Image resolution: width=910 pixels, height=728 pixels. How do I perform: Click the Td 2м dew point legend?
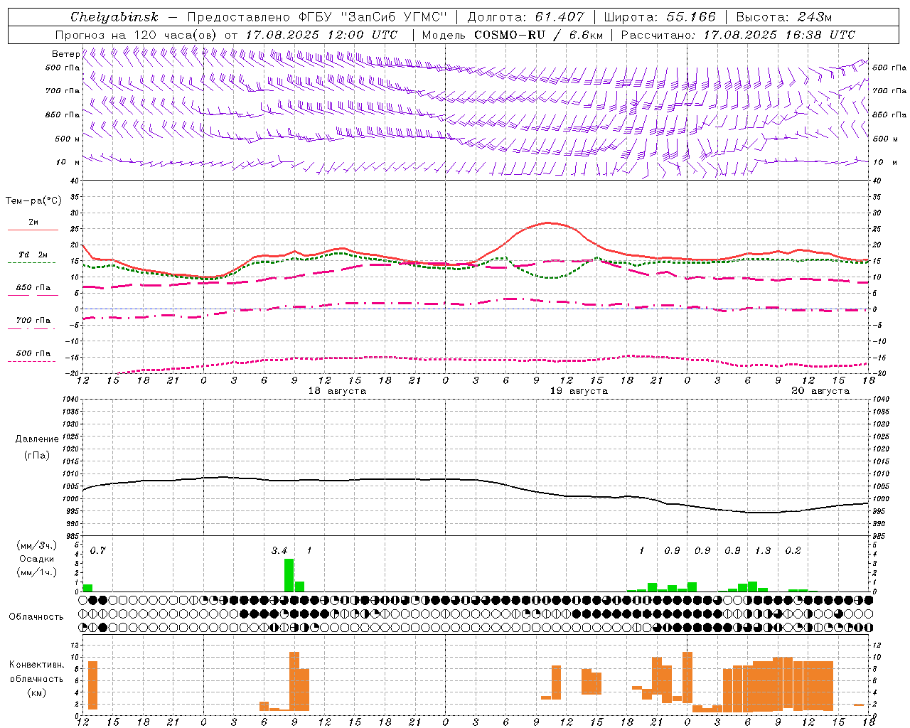tap(33, 255)
